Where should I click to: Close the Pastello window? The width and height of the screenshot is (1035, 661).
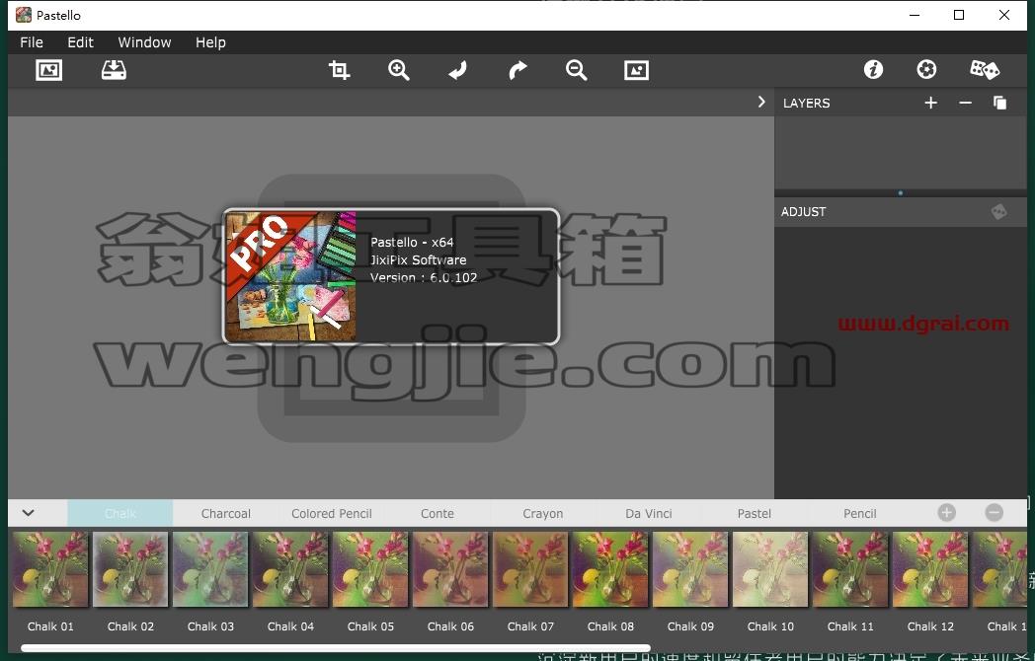click(x=1004, y=15)
